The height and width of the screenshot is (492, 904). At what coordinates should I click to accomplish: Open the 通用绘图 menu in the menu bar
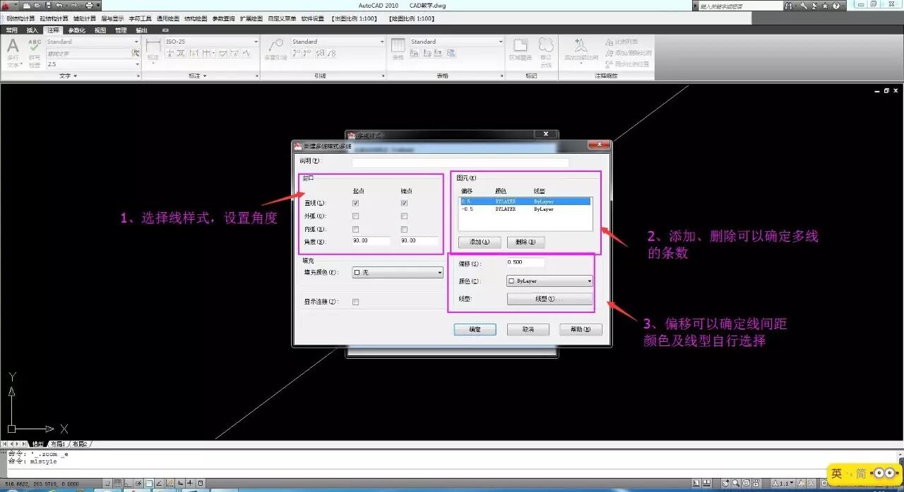click(x=168, y=18)
